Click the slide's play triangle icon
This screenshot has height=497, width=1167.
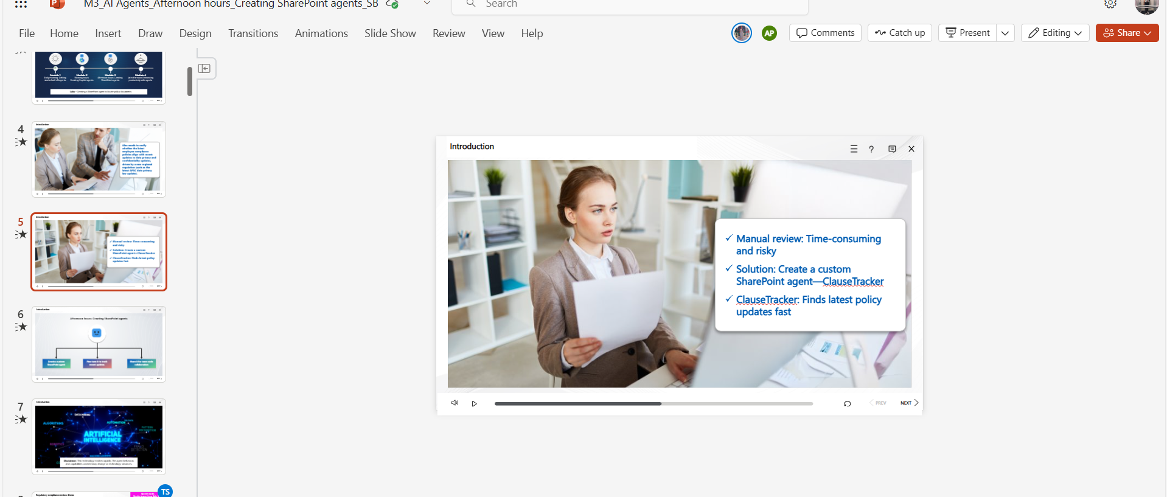pyautogui.click(x=475, y=403)
